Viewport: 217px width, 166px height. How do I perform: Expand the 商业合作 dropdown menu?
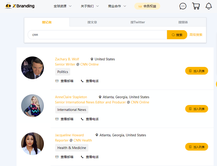pos(117,6)
